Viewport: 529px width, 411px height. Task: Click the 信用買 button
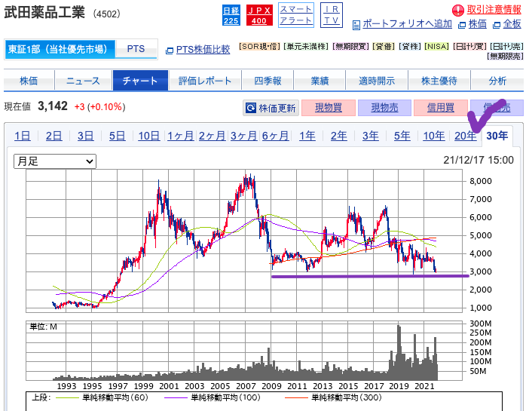pyautogui.click(x=441, y=108)
